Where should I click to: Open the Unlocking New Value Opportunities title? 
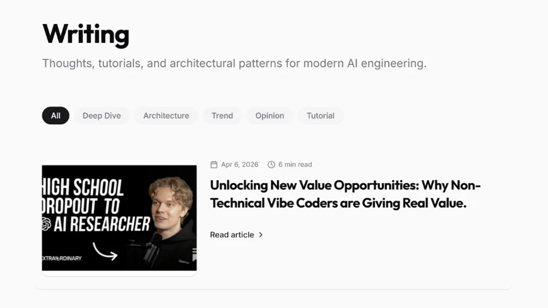pos(345,194)
